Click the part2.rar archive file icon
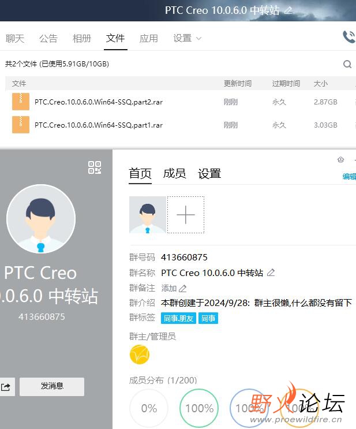356x429 pixels. [x=21, y=102]
